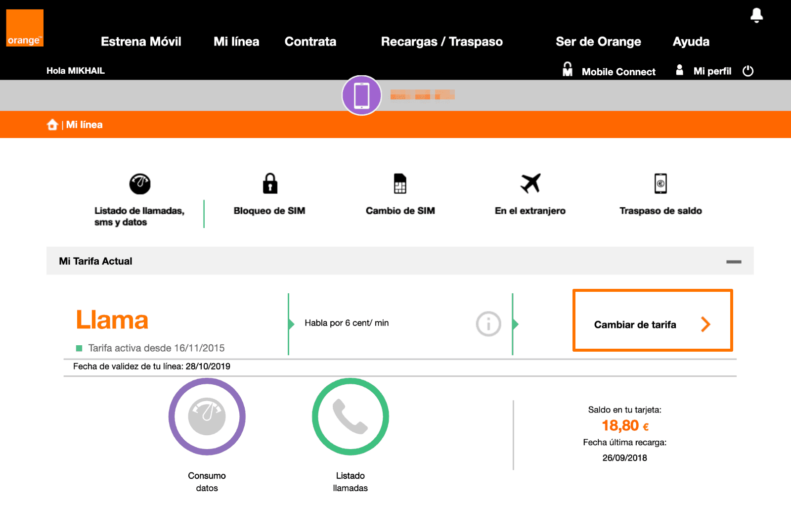This screenshot has width=791, height=505.
Task: Click the airplane icon
Action: [530, 183]
